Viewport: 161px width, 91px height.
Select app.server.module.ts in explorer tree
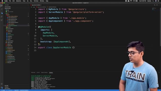[x=16, y=26]
